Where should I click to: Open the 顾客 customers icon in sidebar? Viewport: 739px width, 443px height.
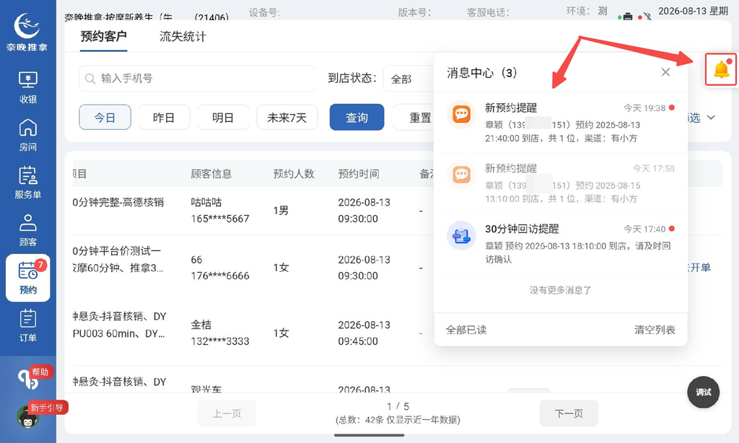coord(28,230)
